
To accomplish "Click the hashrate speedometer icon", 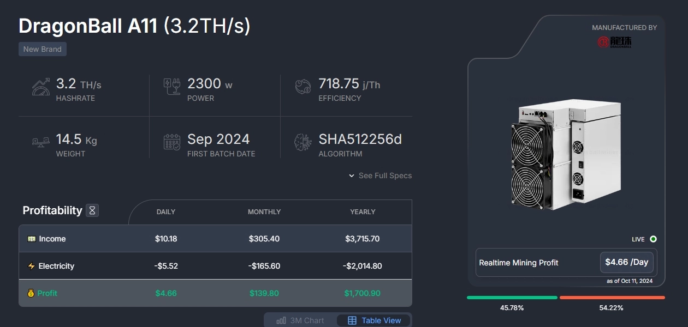I will click(41, 87).
